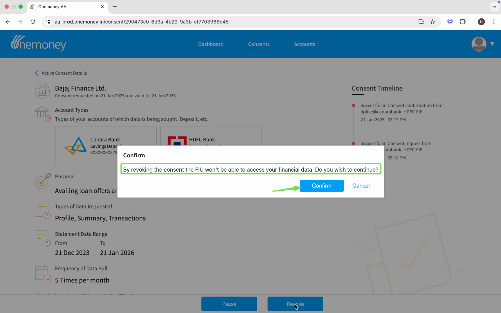Screen dimensions: 501x313
Task: Click the 21 Dec 2023 from date
Action: pyautogui.click(x=72, y=253)
